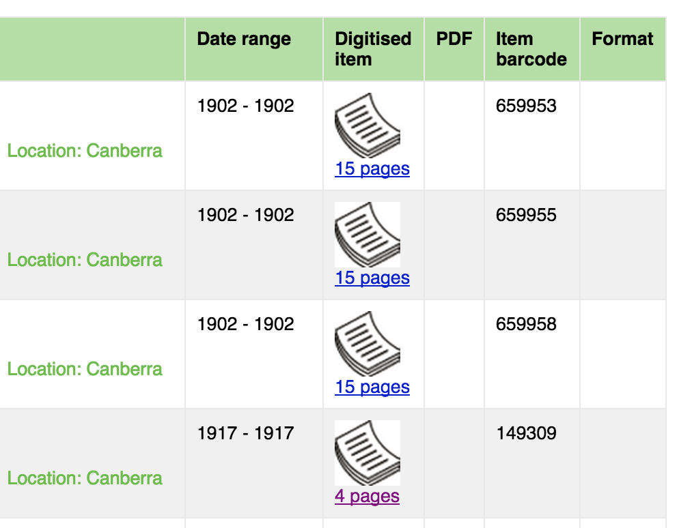679x528 pixels.
Task: Open digitised document icon for barcode 659955
Action: [x=368, y=235]
